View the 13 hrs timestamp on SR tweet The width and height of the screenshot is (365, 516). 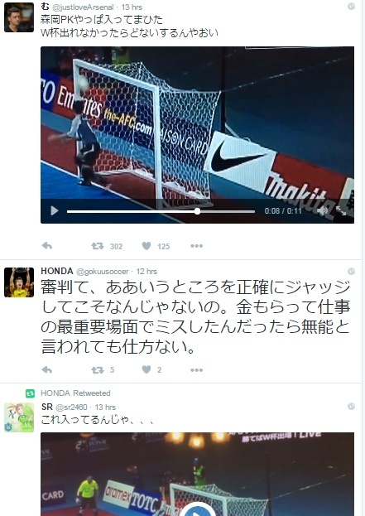click(x=105, y=407)
